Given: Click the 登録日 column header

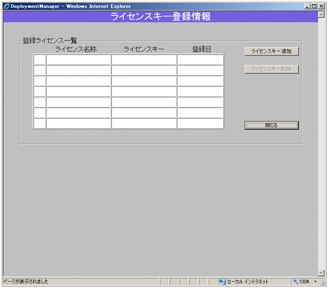Looking at the screenshot, I should [202, 49].
